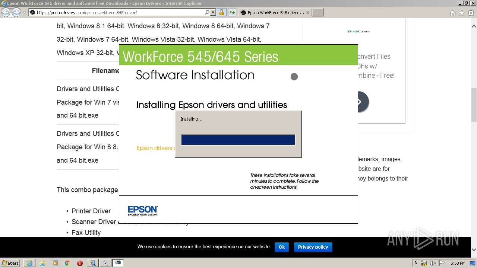Click the 'Filename' table header
The height and width of the screenshot is (268, 477).
tap(105, 71)
